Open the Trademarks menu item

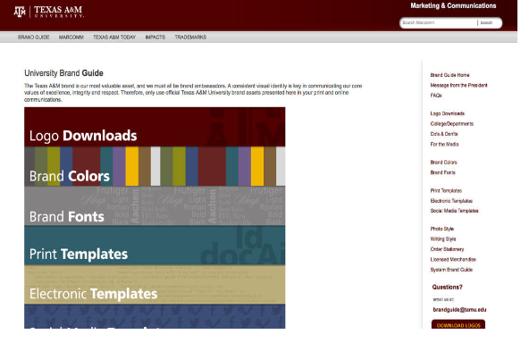point(190,38)
